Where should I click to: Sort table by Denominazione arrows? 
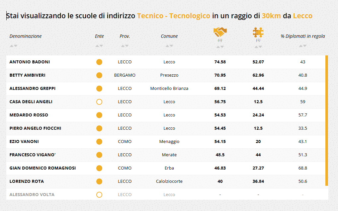coord(13,46)
